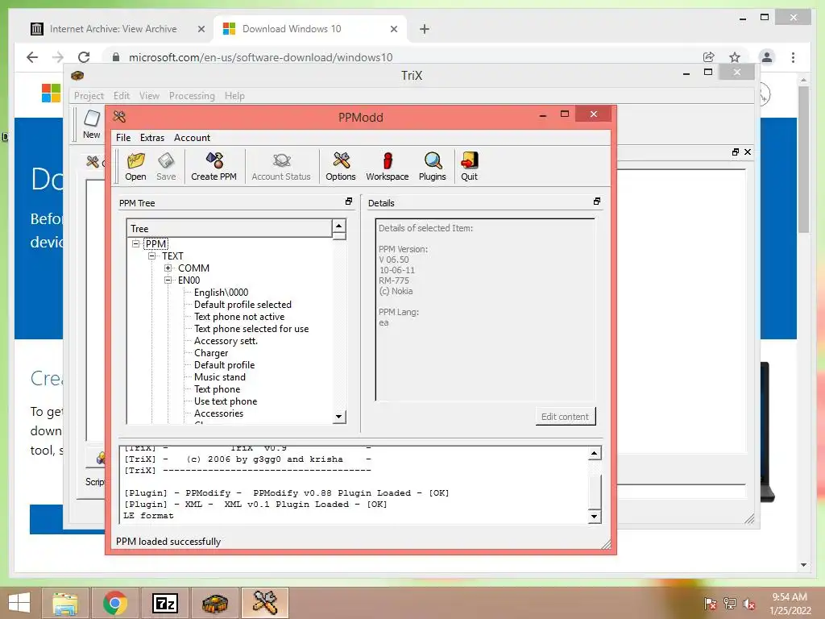Select Accessories tree item

tap(218, 413)
